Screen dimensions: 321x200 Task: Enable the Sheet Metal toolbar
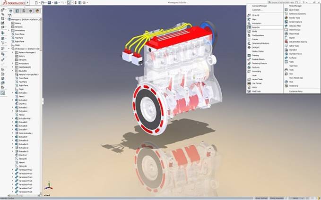[294, 34]
